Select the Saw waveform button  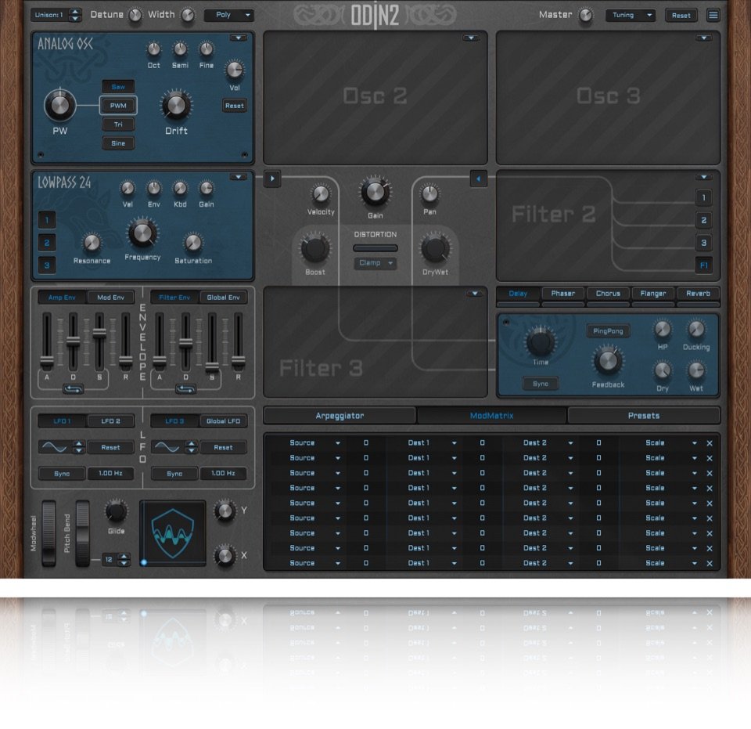pos(118,87)
